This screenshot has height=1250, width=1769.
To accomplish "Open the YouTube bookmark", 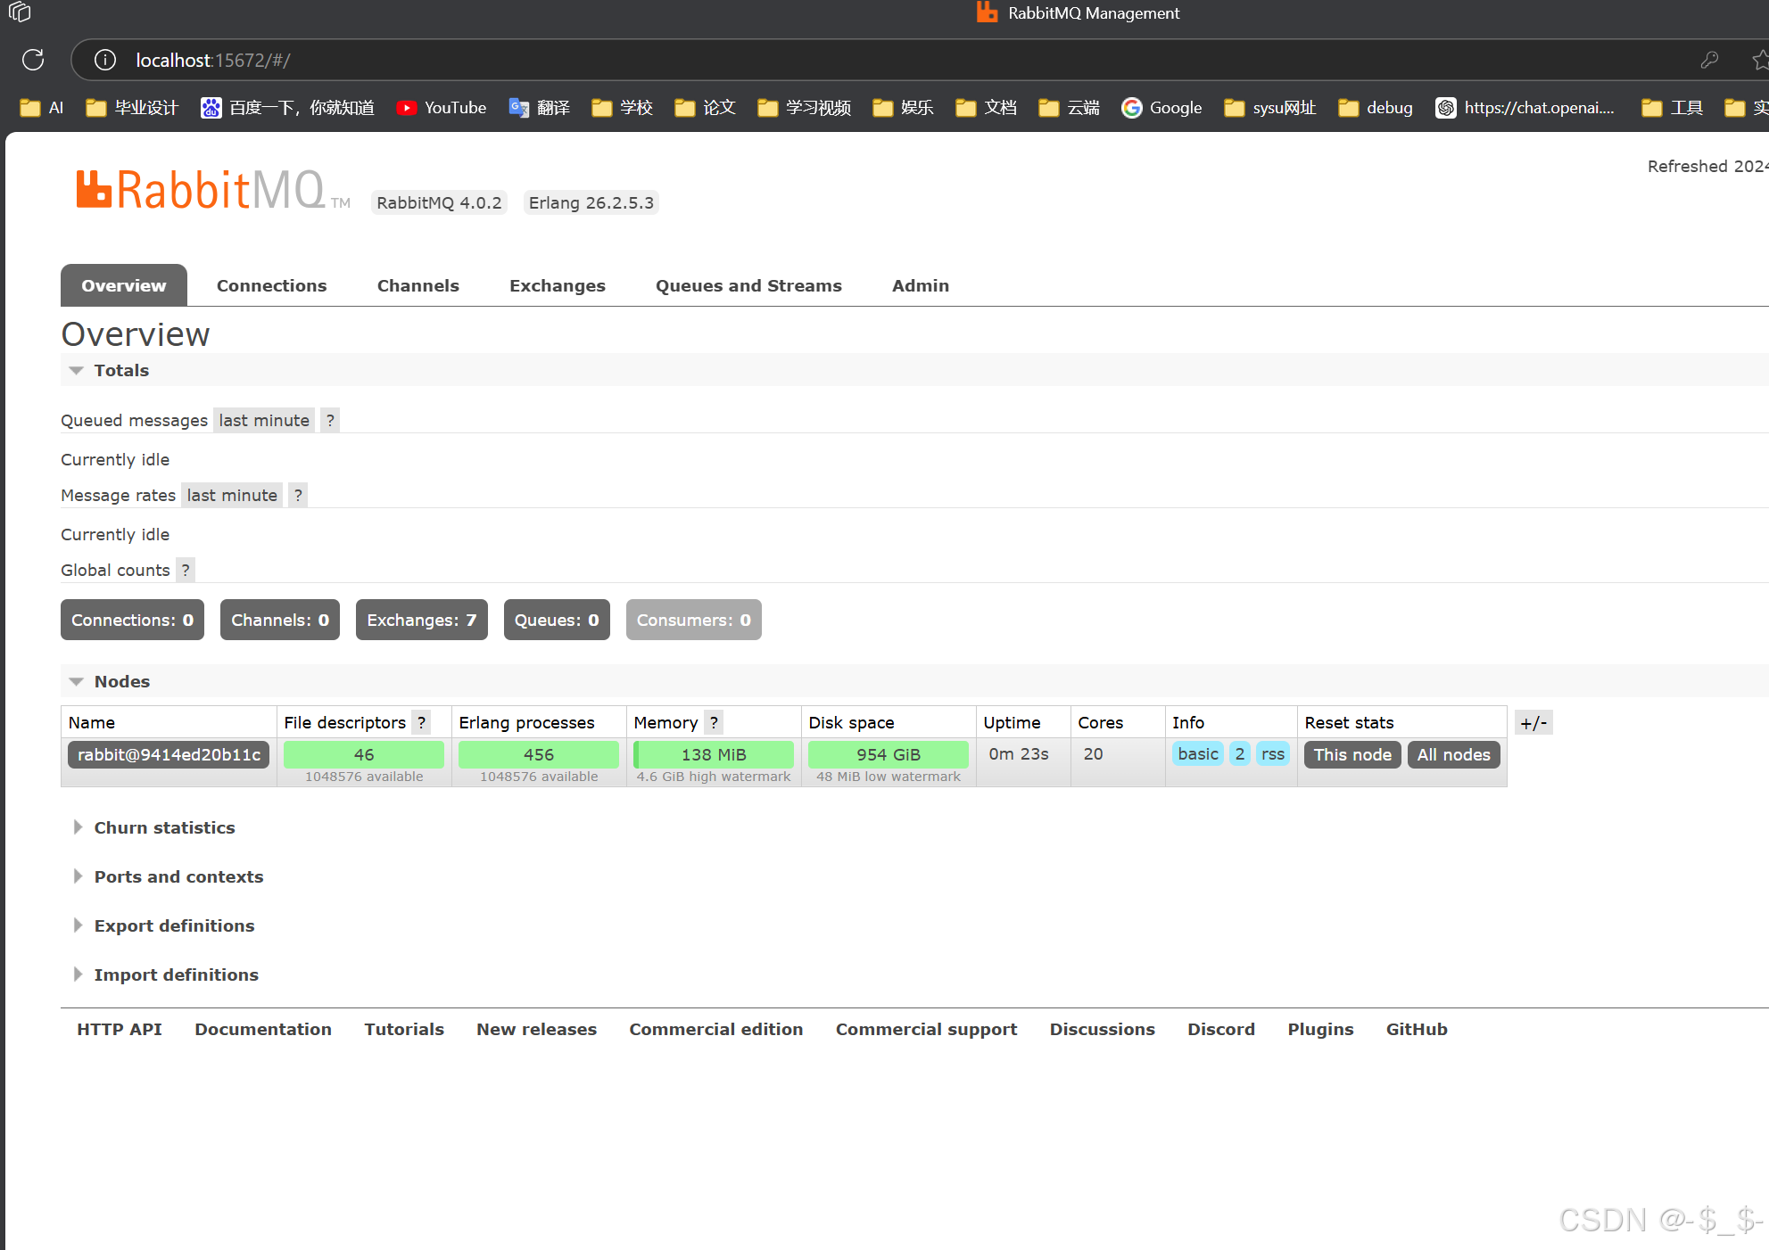I will click(x=442, y=108).
